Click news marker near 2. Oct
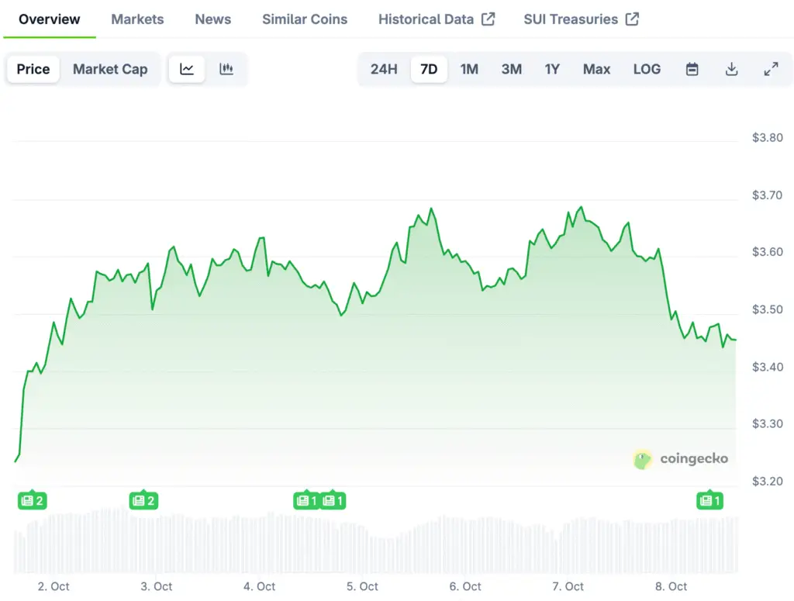The height and width of the screenshot is (601, 794). [33, 501]
